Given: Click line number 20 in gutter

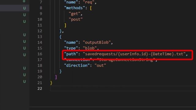Looking at the screenshot, I should pos(40,77).
